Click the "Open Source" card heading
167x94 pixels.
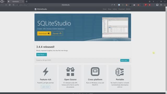pyautogui.click(x=70, y=79)
